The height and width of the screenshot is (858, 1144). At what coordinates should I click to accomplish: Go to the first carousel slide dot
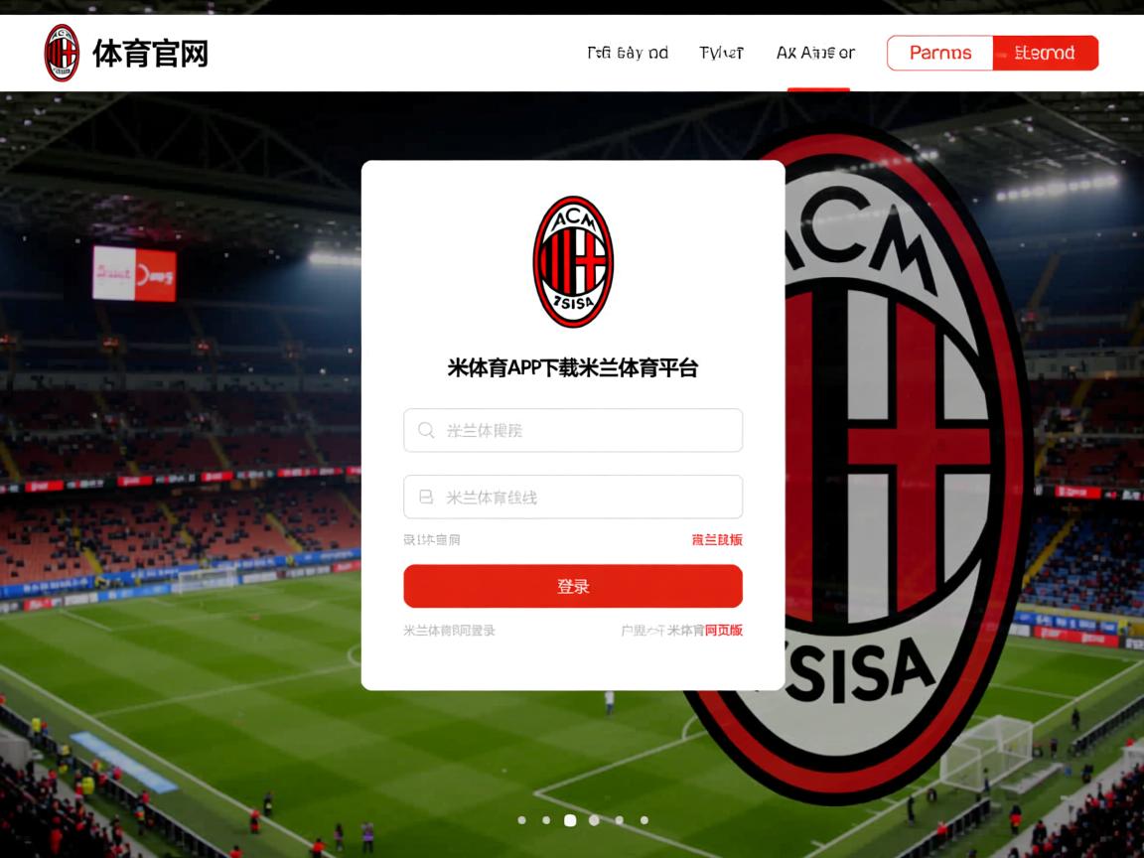click(x=521, y=820)
